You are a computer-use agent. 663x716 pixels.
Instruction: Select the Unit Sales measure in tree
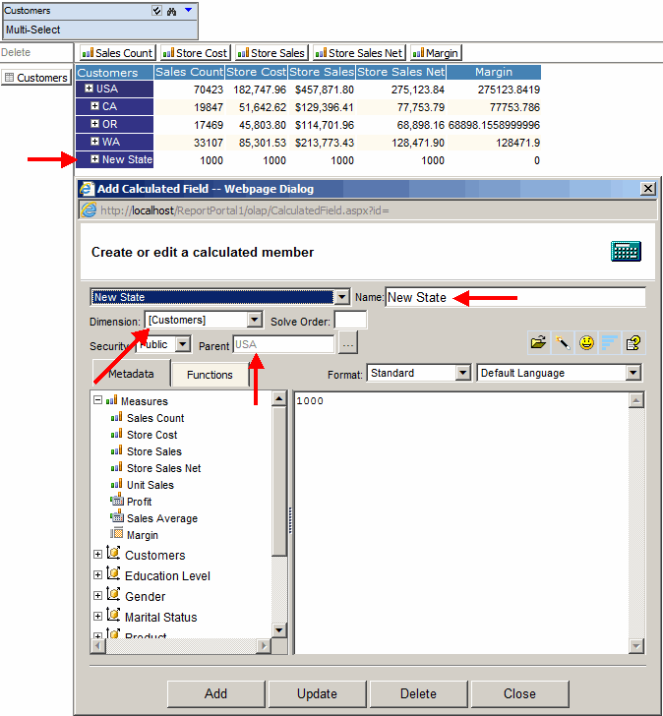point(151,485)
